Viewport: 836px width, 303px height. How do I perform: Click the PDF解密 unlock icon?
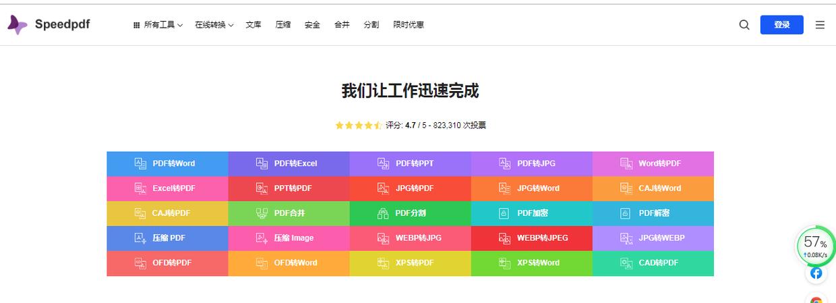[626, 213]
